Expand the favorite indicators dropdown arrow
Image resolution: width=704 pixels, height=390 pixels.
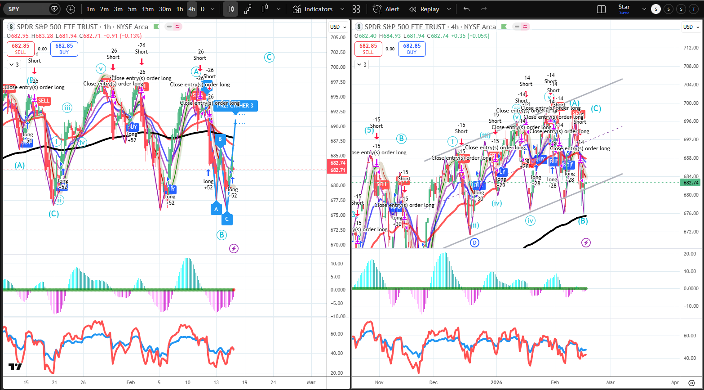point(342,9)
